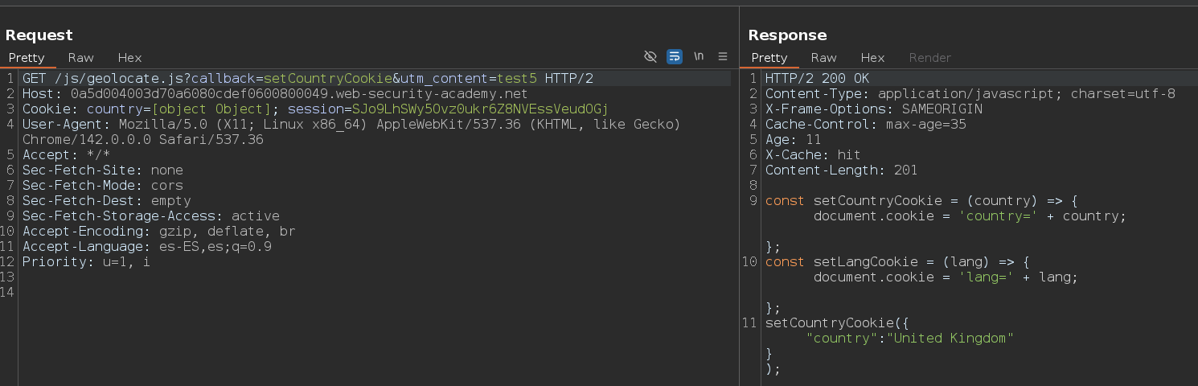Place cursor on empty line 14 of the request
The width and height of the screenshot is (1198, 386).
[161, 293]
